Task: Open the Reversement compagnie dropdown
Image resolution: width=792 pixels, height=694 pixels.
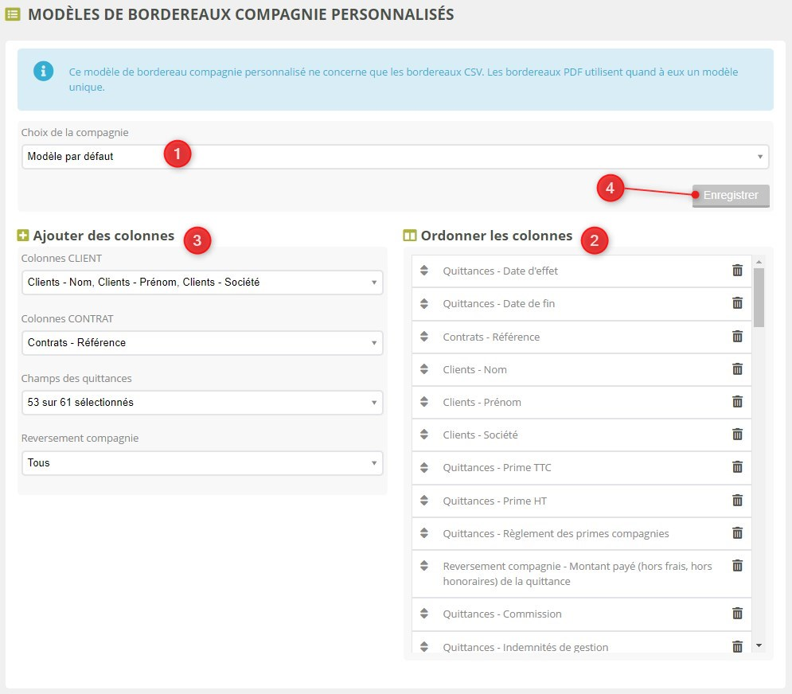Action: coord(201,463)
